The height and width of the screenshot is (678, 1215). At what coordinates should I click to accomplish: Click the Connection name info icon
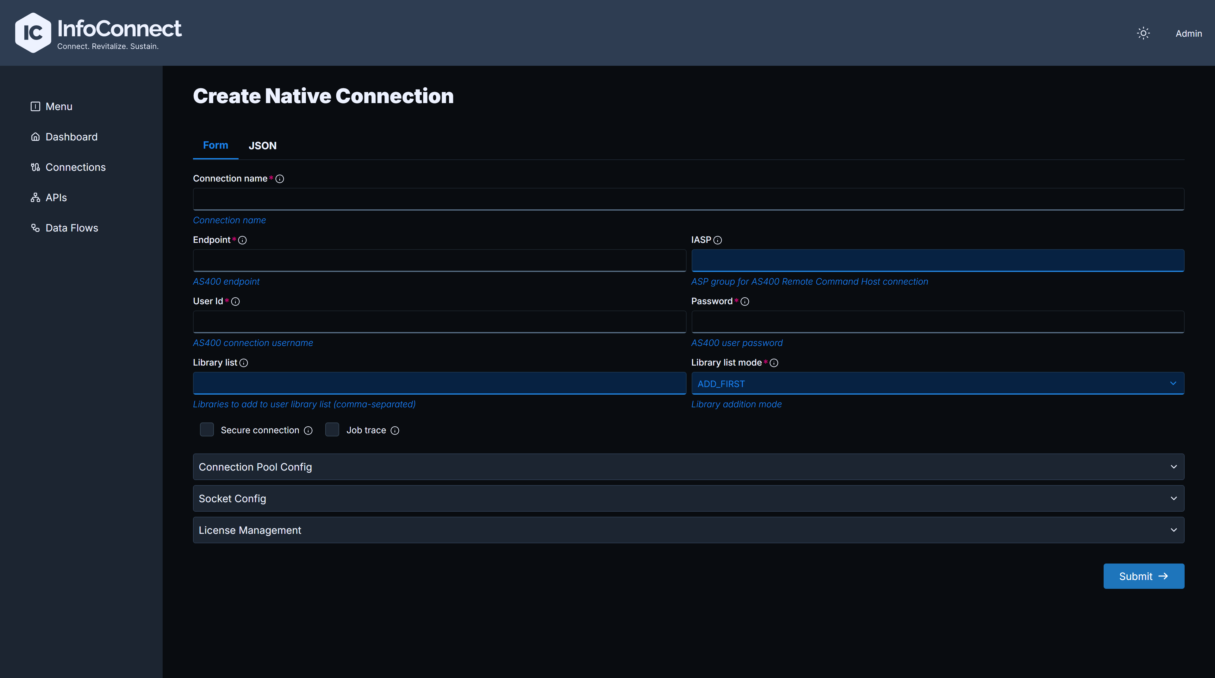[x=280, y=179]
